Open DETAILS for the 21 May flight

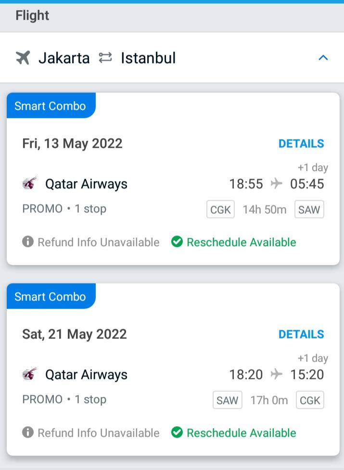point(301,334)
